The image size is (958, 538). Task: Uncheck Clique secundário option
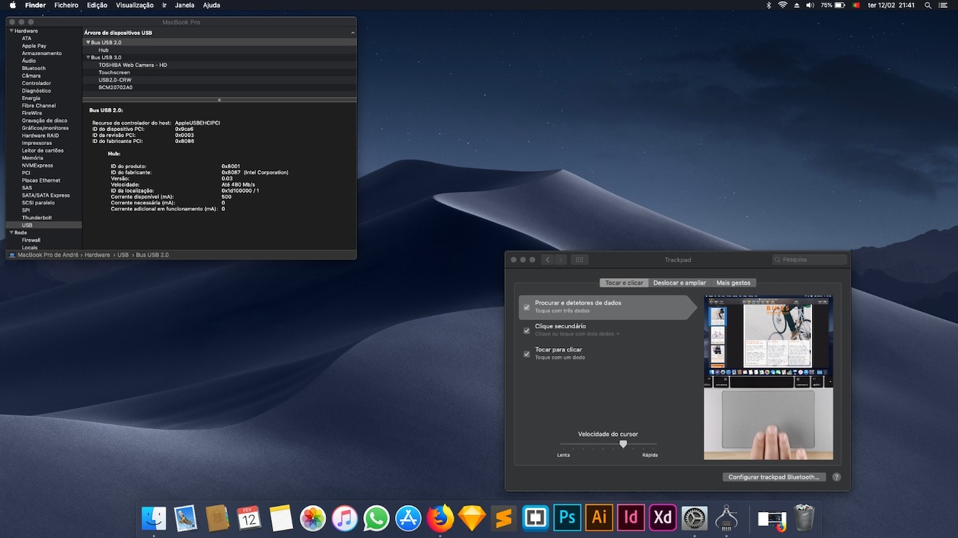pos(527,331)
